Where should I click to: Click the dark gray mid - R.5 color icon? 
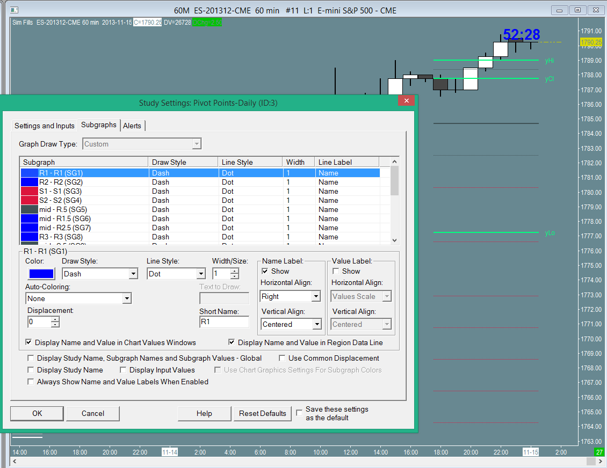point(30,210)
